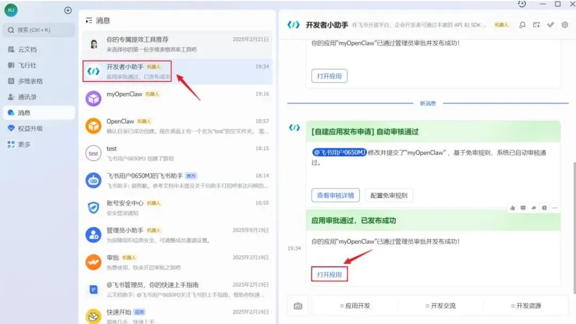Open 飞行社 in sidebar
576x324 pixels.
click(x=39, y=65)
